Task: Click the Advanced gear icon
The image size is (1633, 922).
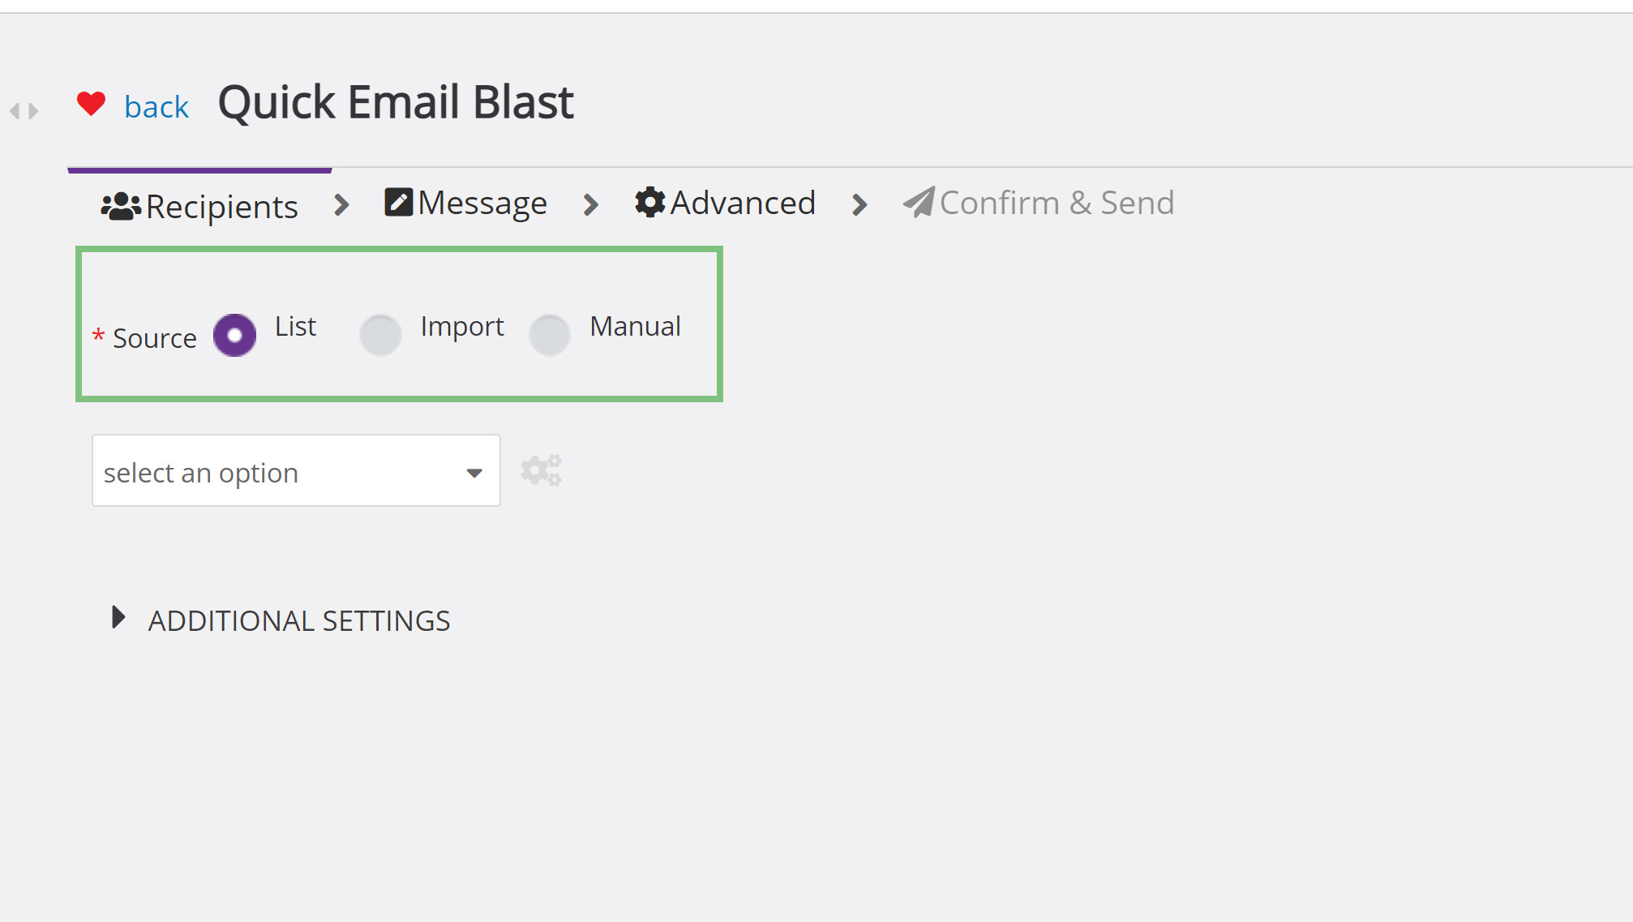Action: pyautogui.click(x=650, y=202)
